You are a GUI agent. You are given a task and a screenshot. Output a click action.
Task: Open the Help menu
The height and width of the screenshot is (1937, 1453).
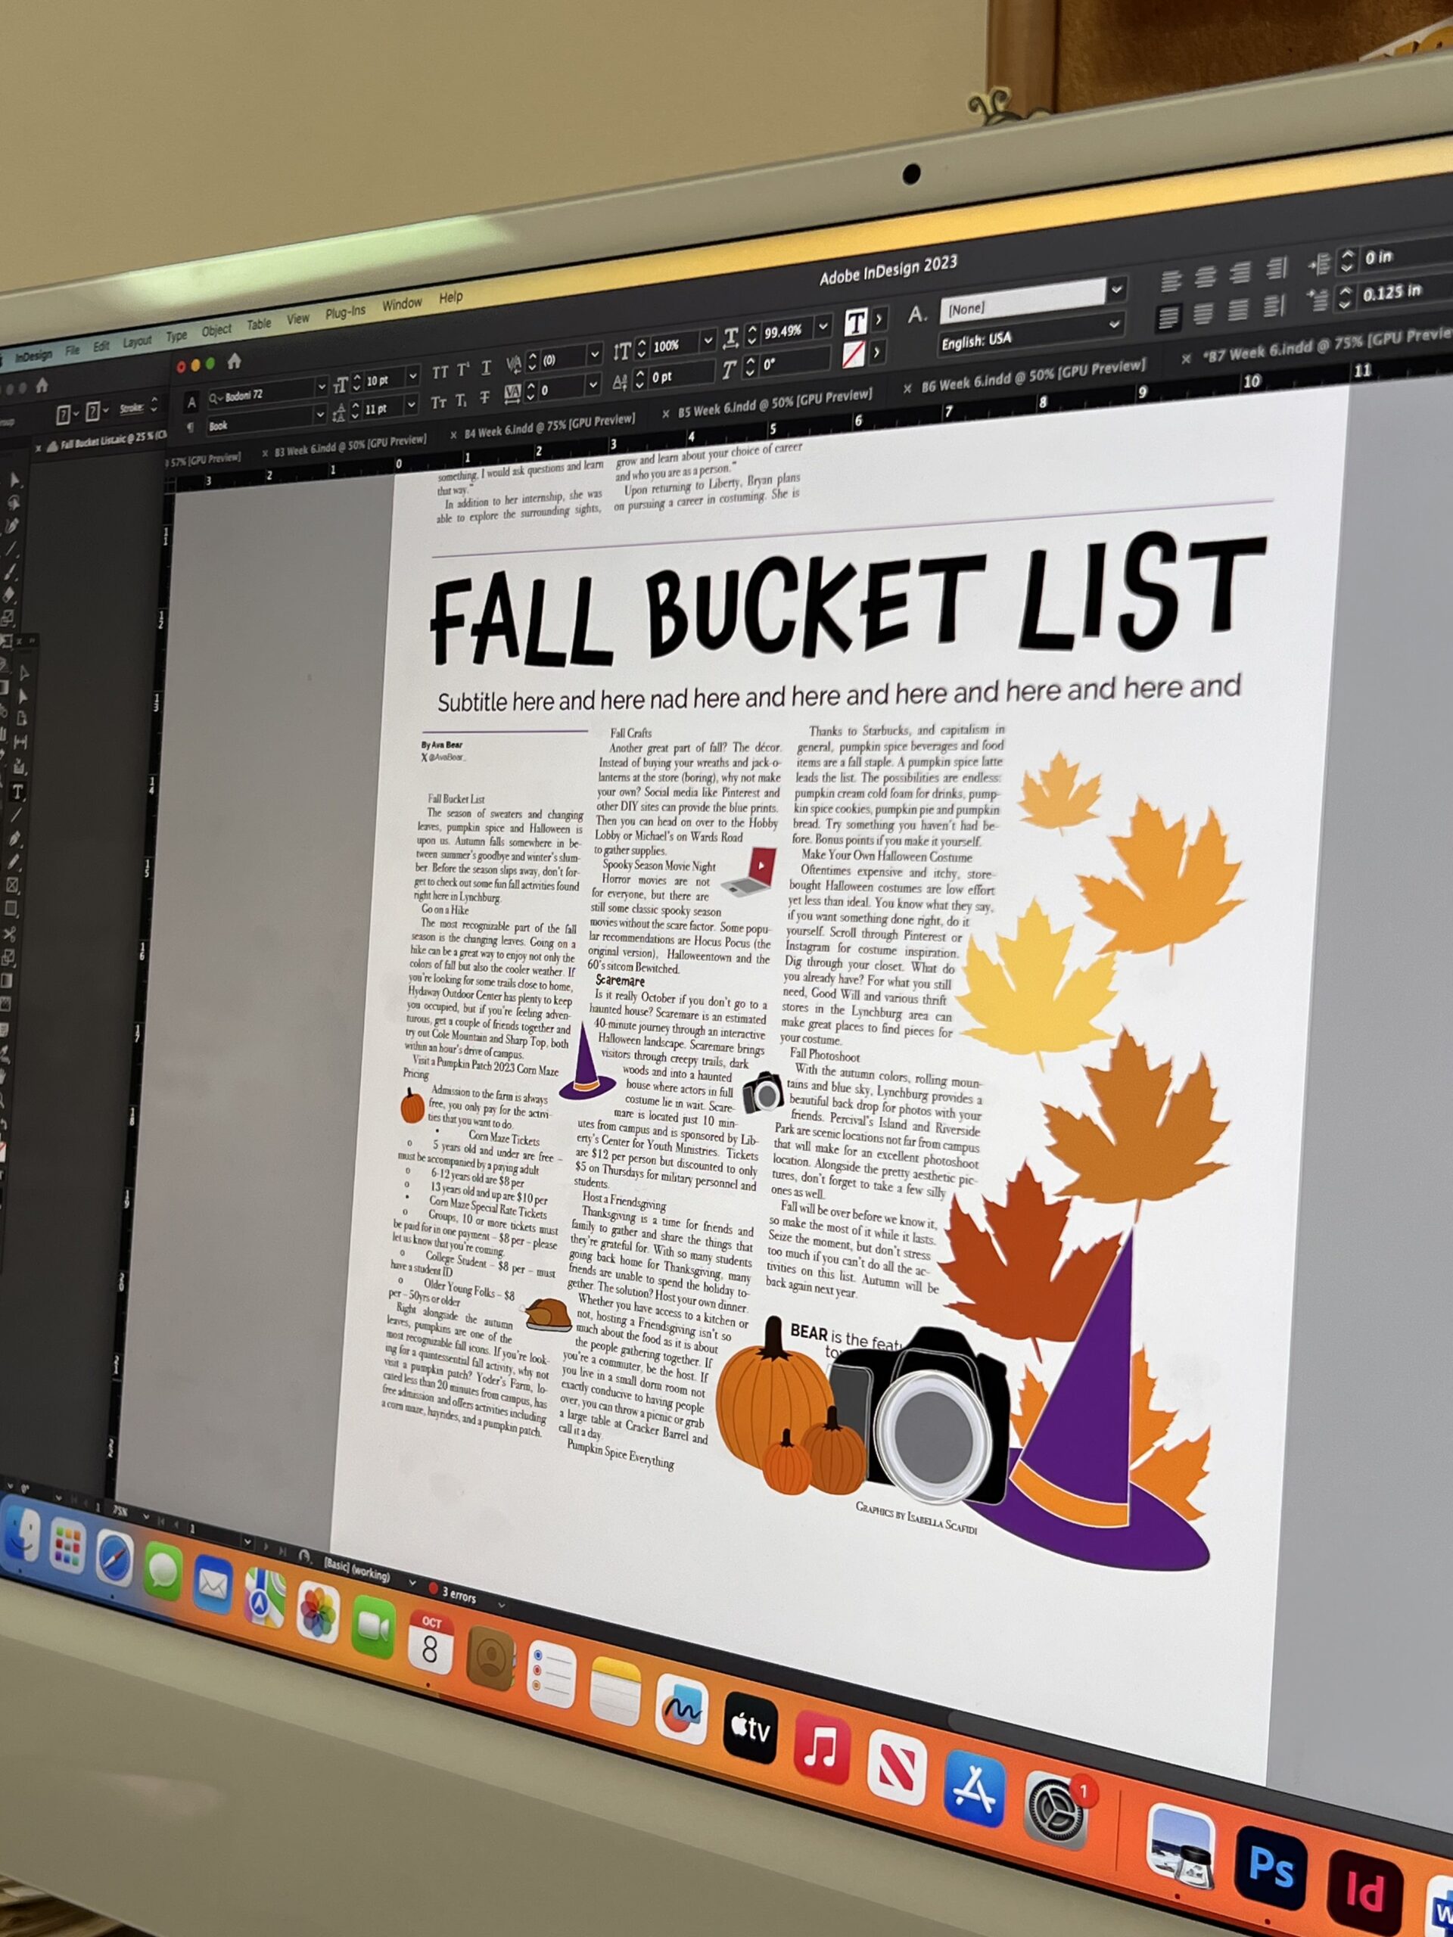pyautogui.click(x=451, y=297)
